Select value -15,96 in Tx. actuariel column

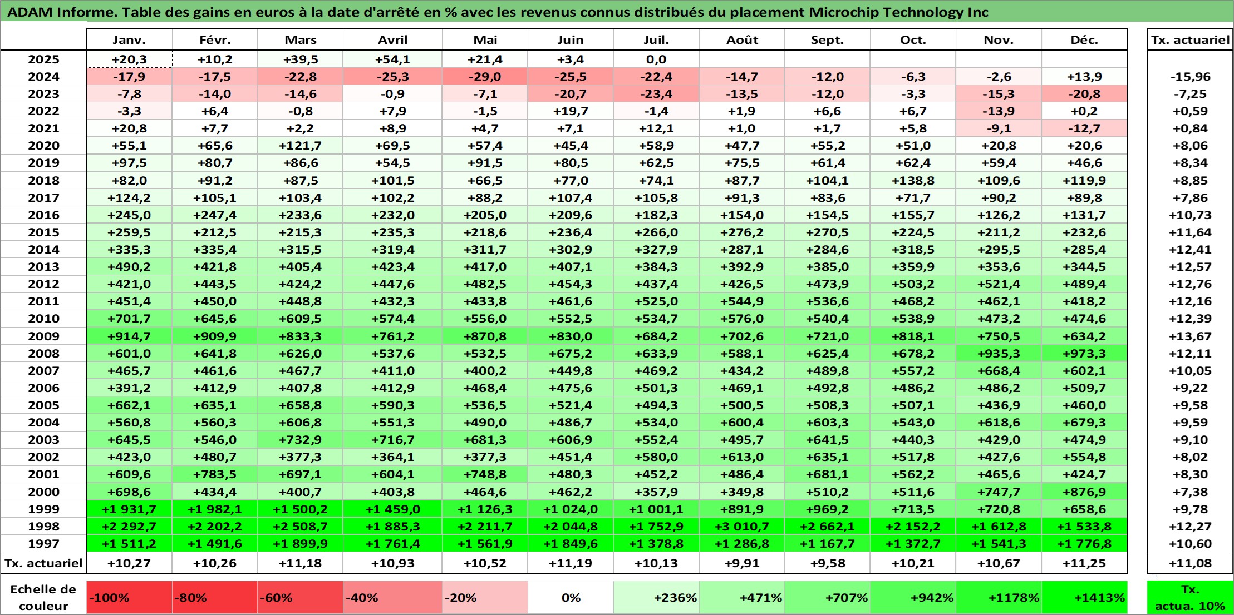[1190, 77]
